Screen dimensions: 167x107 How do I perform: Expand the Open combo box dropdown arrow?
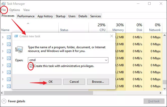(106, 60)
